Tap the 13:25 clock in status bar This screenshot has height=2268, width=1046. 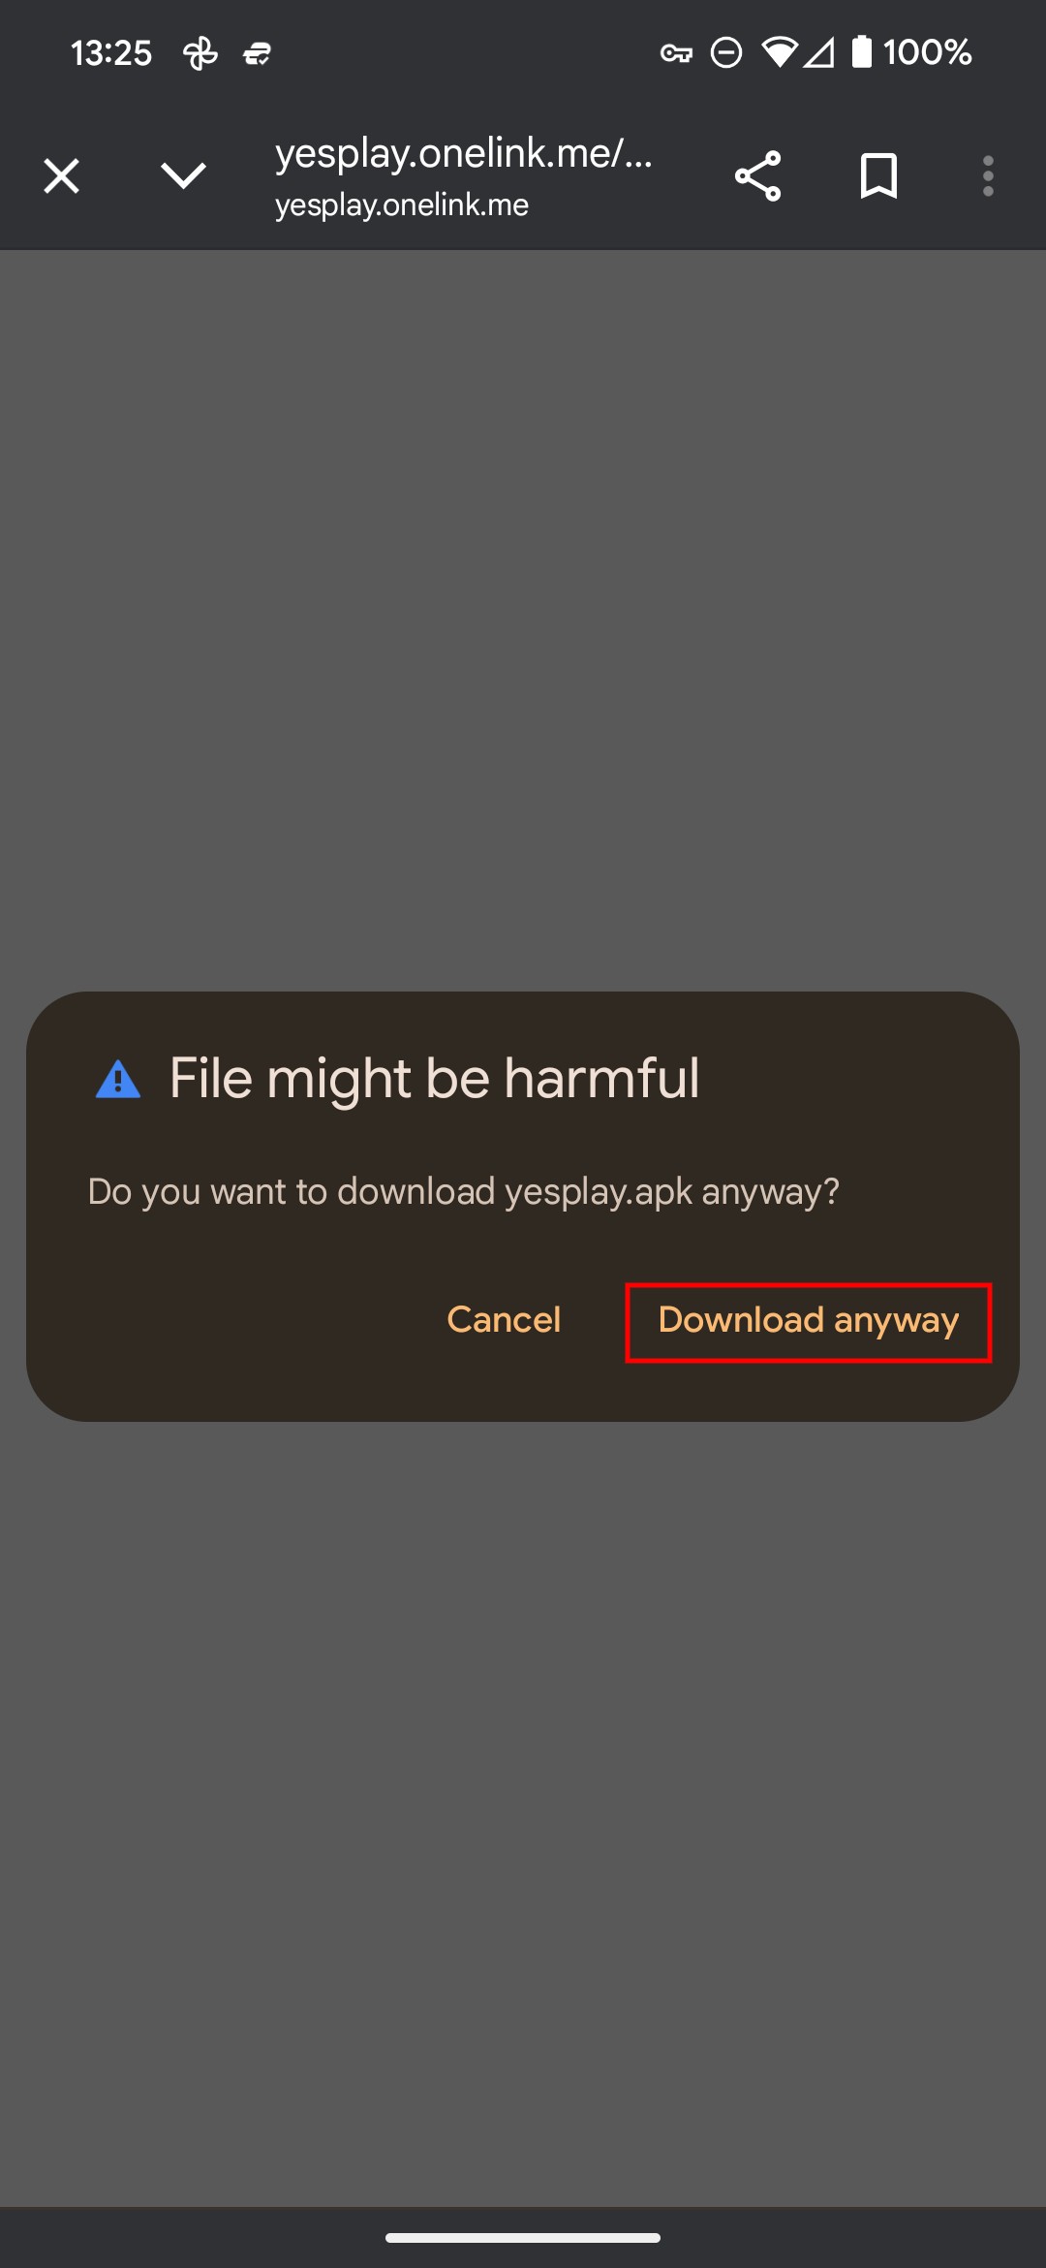click(110, 52)
